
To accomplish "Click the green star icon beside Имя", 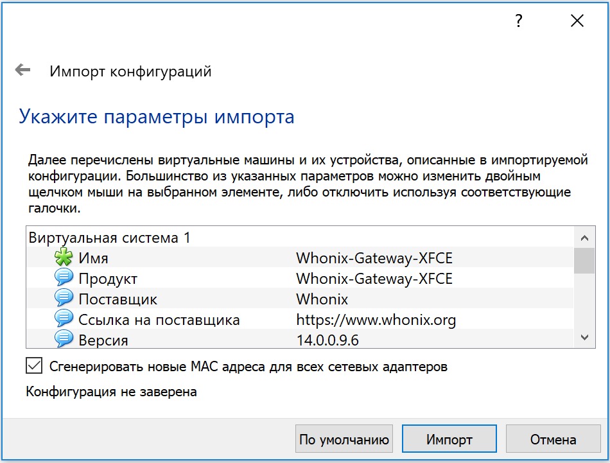I will point(64,257).
